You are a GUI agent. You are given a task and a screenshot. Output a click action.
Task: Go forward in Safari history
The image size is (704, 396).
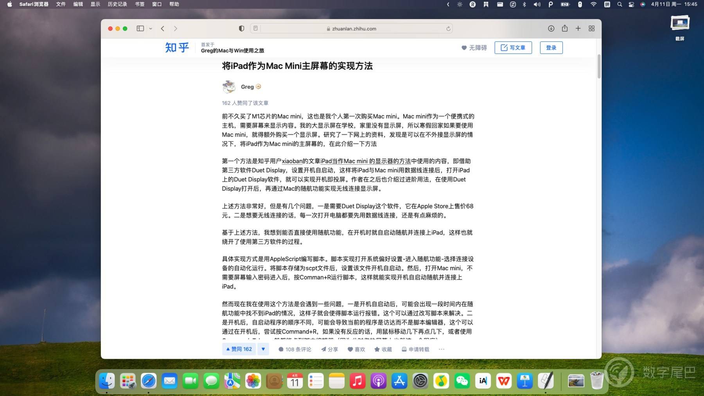[x=175, y=29]
